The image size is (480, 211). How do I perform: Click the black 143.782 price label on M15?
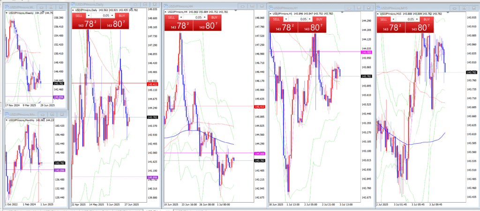472,73
